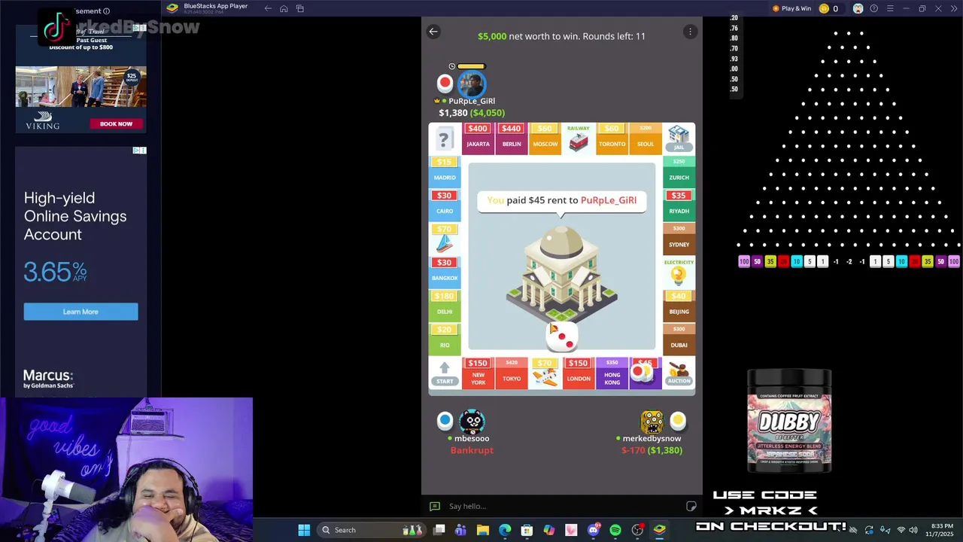
Task: Select the Rio property tile
Action: 445,340
